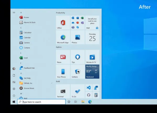Screen dimensions: 157x113
Task: Open the Solitaire tile
Action: 78,72
